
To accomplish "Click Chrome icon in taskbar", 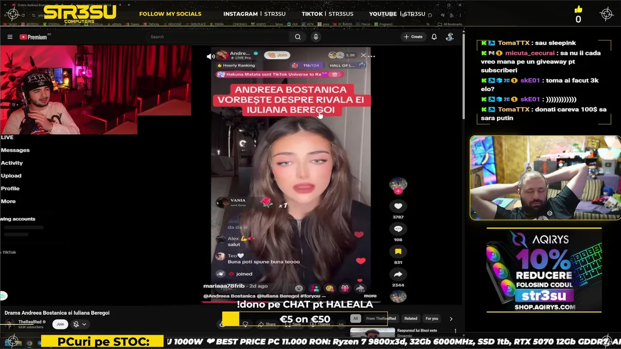I will click(x=29, y=343).
